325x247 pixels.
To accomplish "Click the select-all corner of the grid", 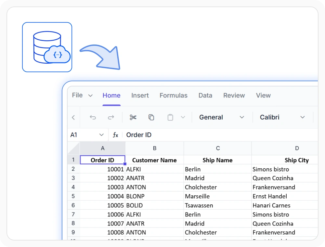I will tap(73, 149).
